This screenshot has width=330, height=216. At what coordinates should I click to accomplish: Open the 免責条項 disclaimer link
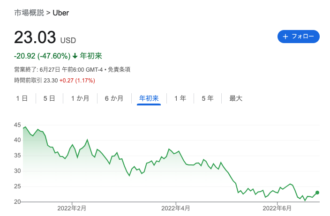[119, 69]
